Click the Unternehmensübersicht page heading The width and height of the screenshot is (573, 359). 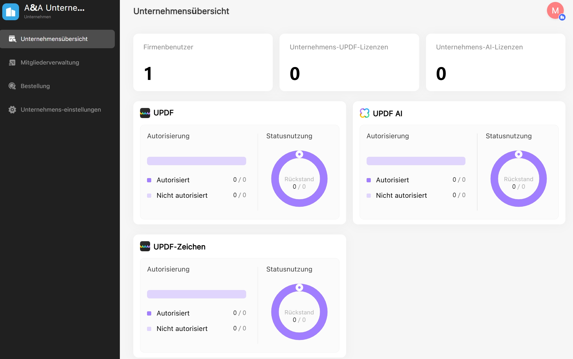point(181,11)
